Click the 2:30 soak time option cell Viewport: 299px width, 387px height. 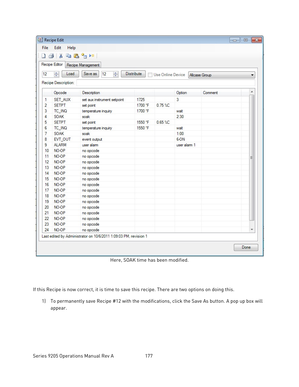coord(180,117)
